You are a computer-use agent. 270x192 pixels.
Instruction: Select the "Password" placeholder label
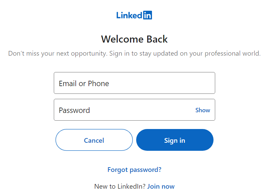coord(74,110)
